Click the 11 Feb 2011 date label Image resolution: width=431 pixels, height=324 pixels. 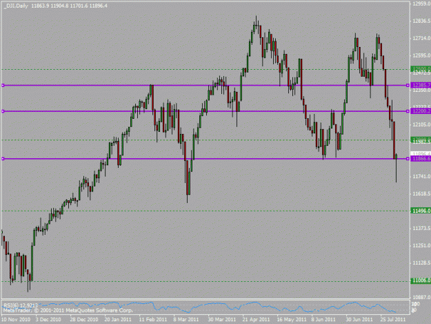pos(153,319)
